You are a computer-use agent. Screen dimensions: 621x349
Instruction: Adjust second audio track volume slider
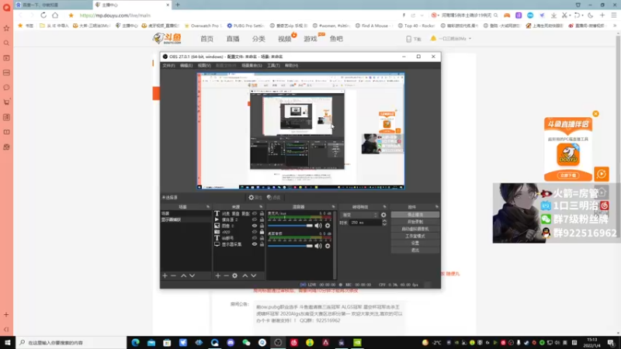tap(290, 246)
